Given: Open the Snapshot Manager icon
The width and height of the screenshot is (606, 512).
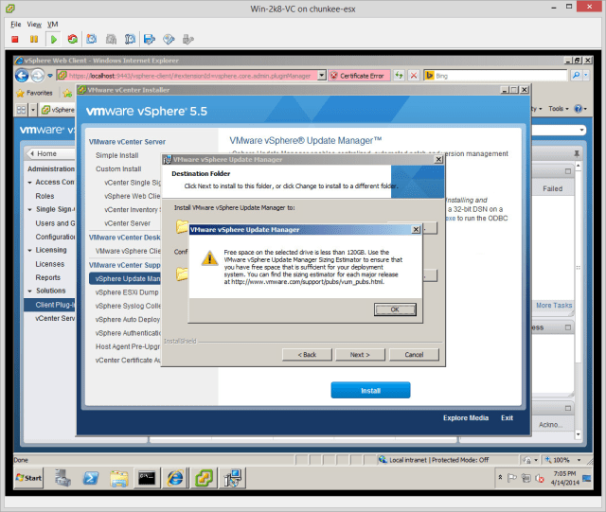Looking at the screenshot, I should tap(130, 39).
